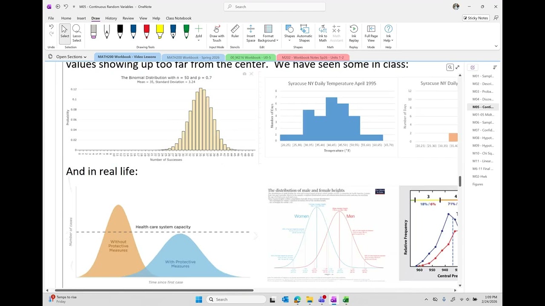Collapse the ribbon with the chevron
The image size is (545, 306).
[x=496, y=46]
